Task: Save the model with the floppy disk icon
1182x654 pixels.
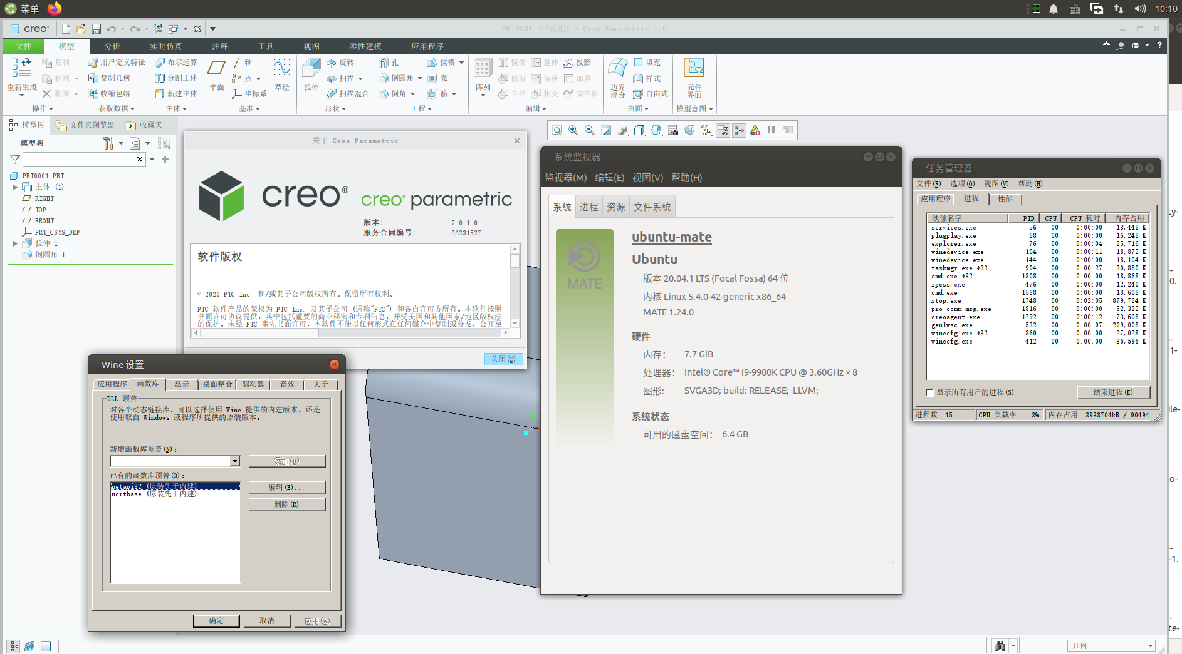Action: [x=96, y=29]
